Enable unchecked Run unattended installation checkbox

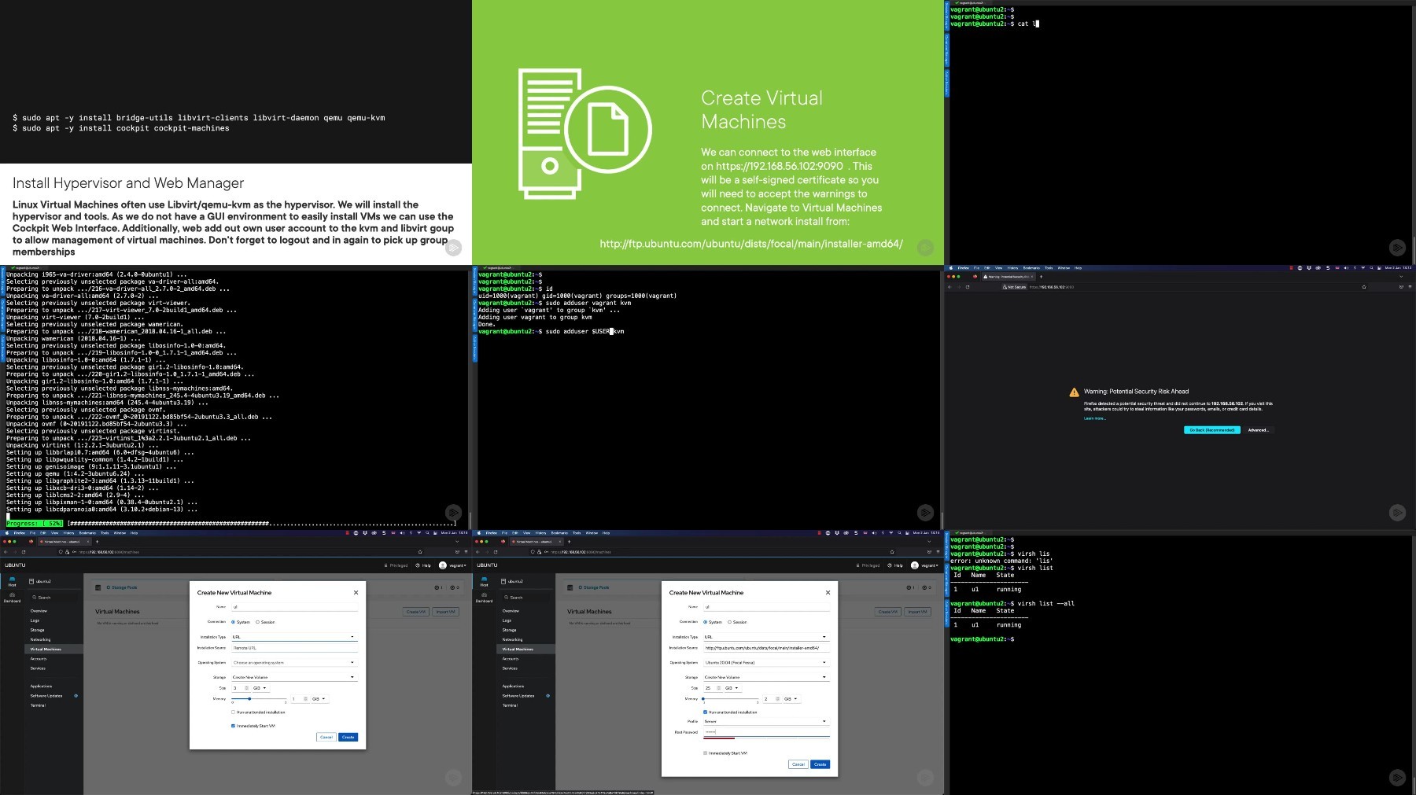tap(233, 712)
